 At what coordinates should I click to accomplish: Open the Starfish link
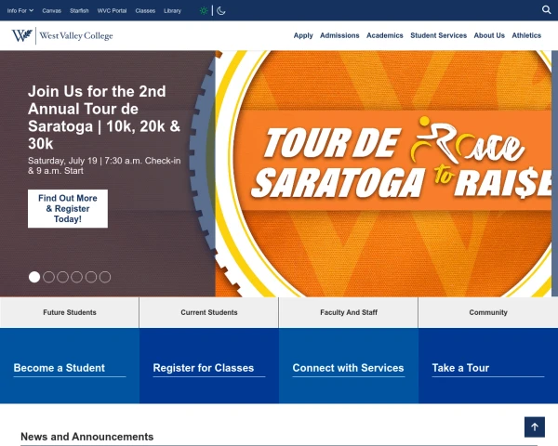(79, 10)
